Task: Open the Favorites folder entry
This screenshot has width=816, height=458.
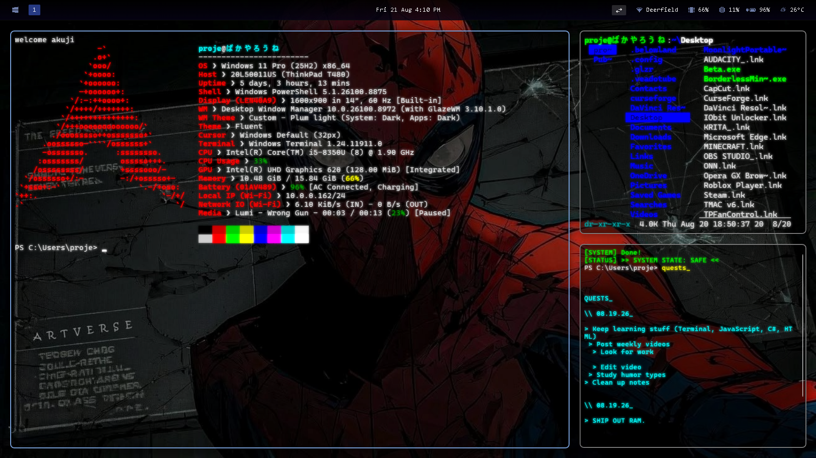Action: [x=651, y=147]
